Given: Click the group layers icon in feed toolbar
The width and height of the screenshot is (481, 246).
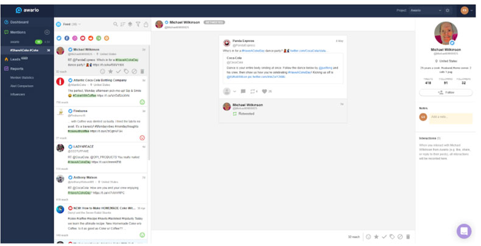Looking at the screenshot, I should pos(130,24).
